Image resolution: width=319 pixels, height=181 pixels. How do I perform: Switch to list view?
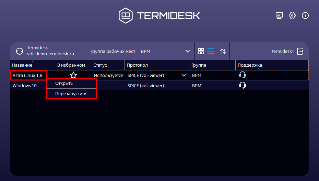(211, 51)
